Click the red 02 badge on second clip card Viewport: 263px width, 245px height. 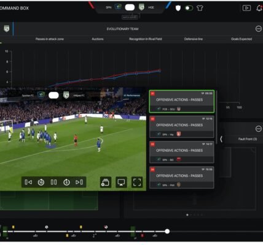click(x=152, y=119)
